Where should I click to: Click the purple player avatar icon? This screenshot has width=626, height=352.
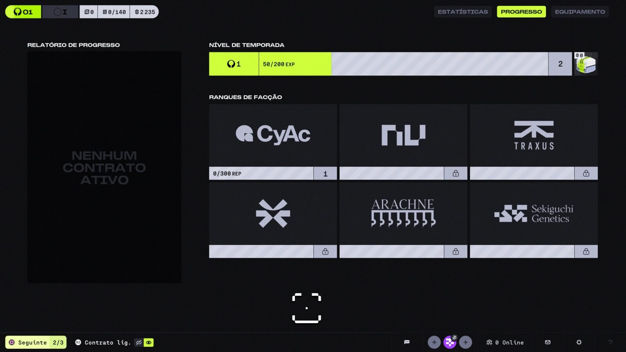point(450,343)
